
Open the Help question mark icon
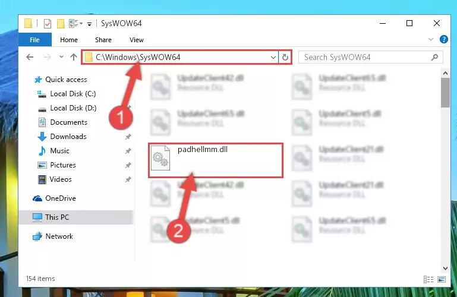[443, 39]
